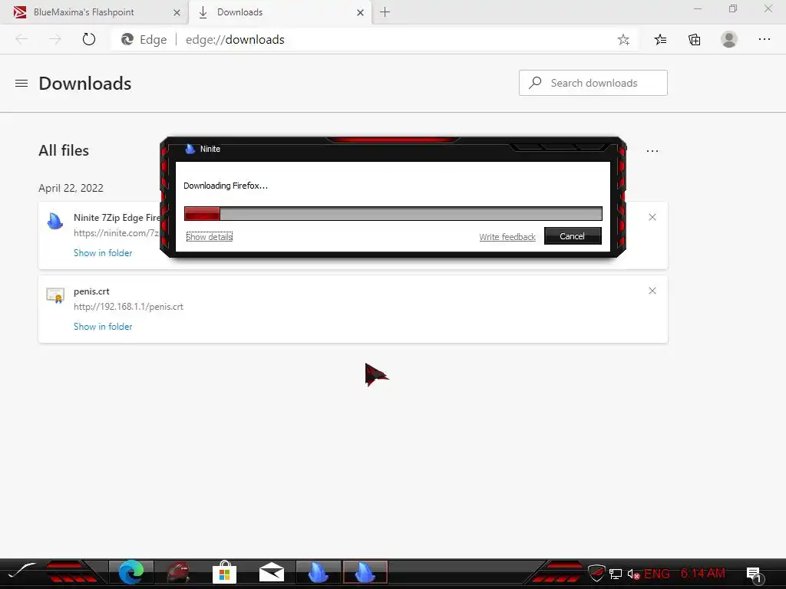Click the Ninite 7Zip Edge file name
The height and width of the screenshot is (589, 786).
tap(117, 217)
